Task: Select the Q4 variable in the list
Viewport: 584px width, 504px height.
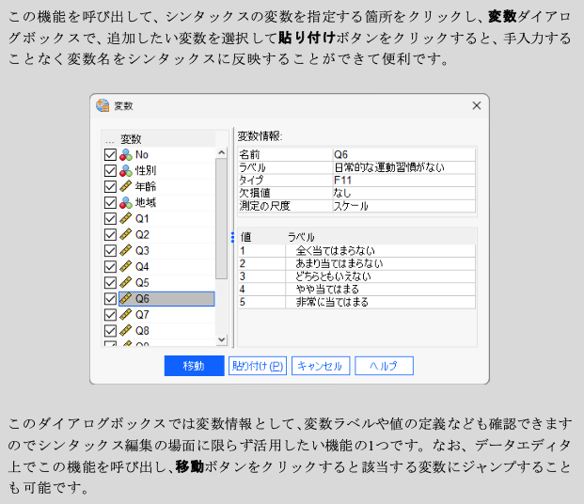Action: tap(142, 266)
